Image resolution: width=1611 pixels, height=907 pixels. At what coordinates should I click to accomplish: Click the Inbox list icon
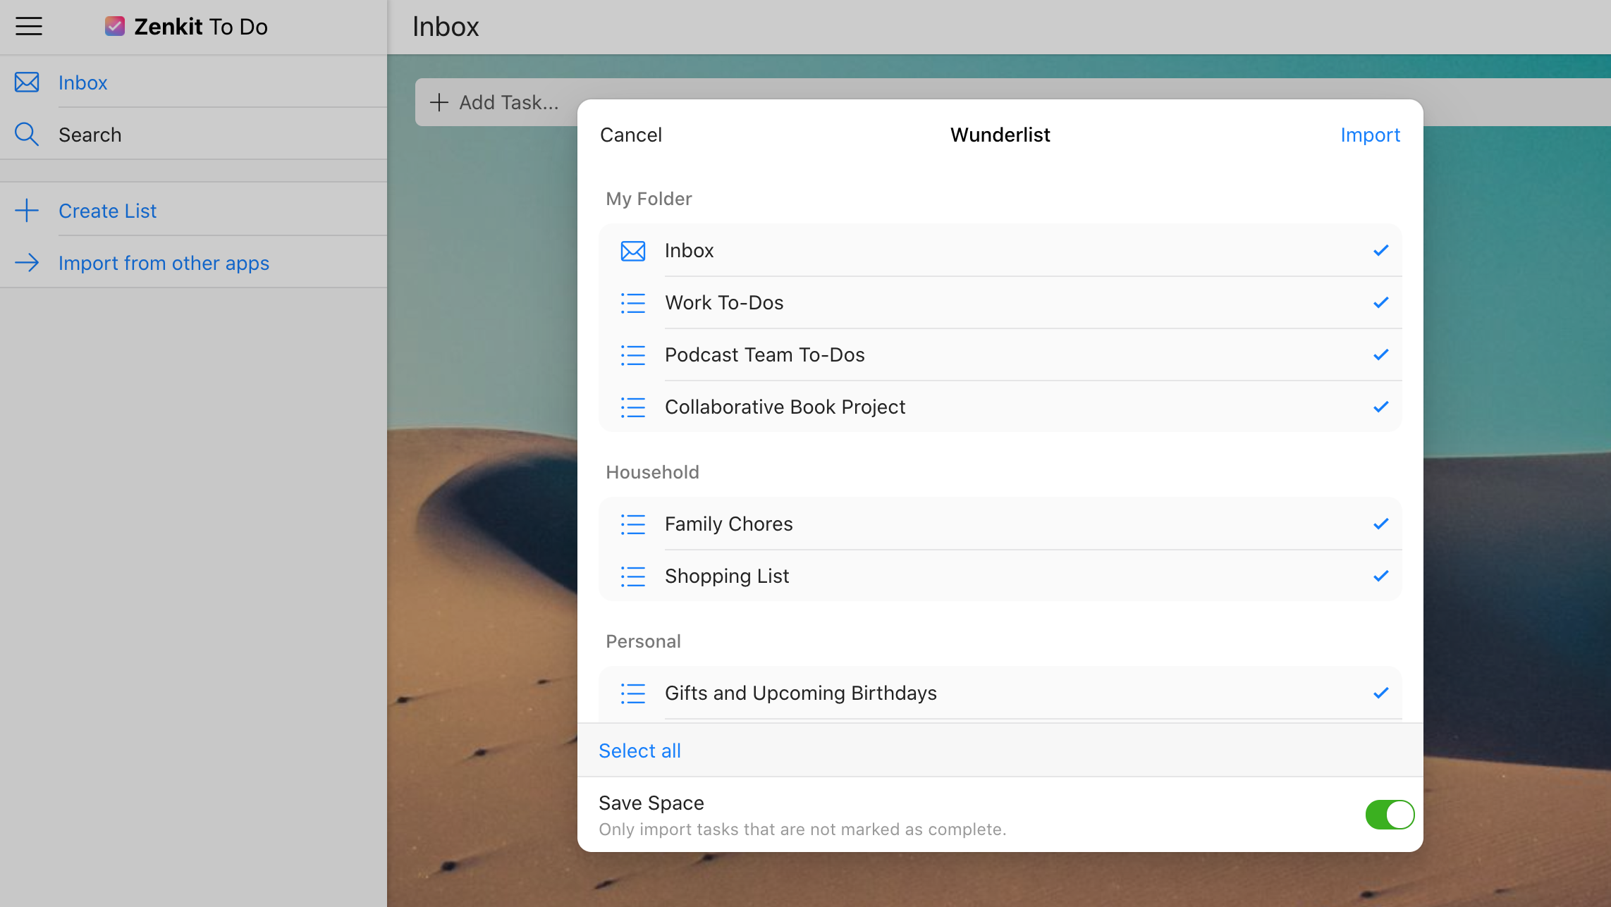(633, 250)
